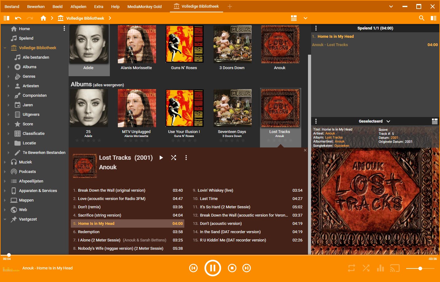Open the Afspelen menu
This screenshot has width=440, height=282.
pyautogui.click(x=78, y=6)
